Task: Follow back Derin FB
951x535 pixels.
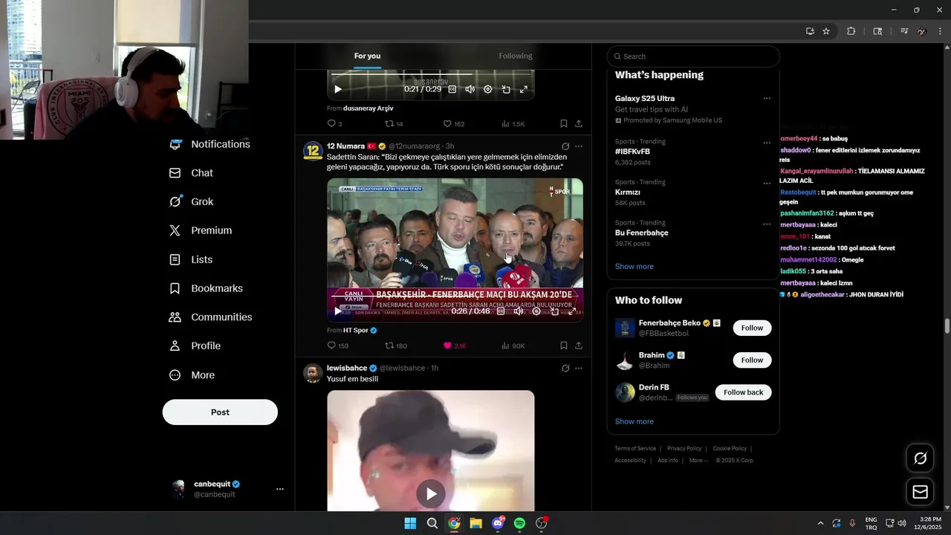Action: [743, 392]
